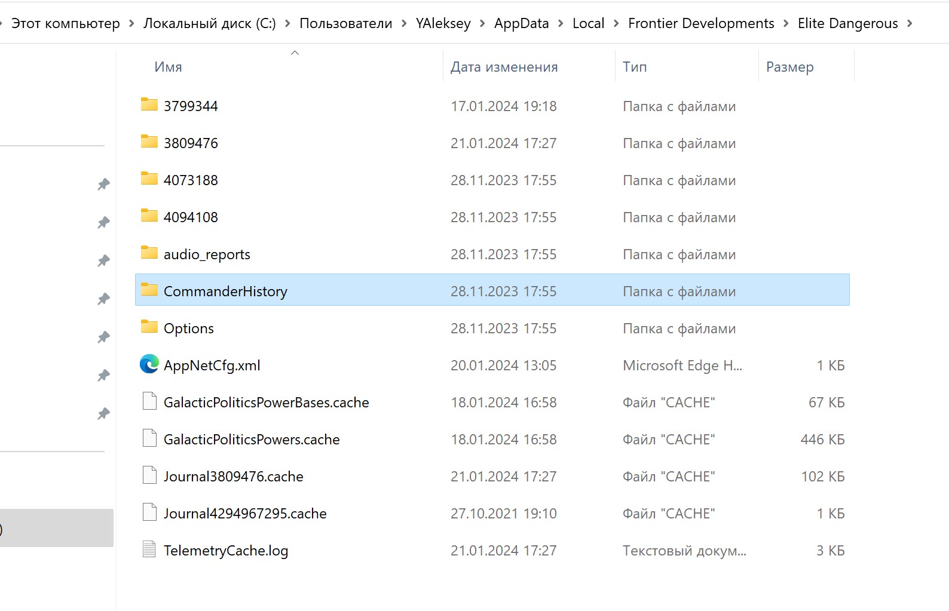Screen dimensions: 949x611
Task: Expand chevron after Пользователи in breadcrumb
Action: click(x=404, y=23)
